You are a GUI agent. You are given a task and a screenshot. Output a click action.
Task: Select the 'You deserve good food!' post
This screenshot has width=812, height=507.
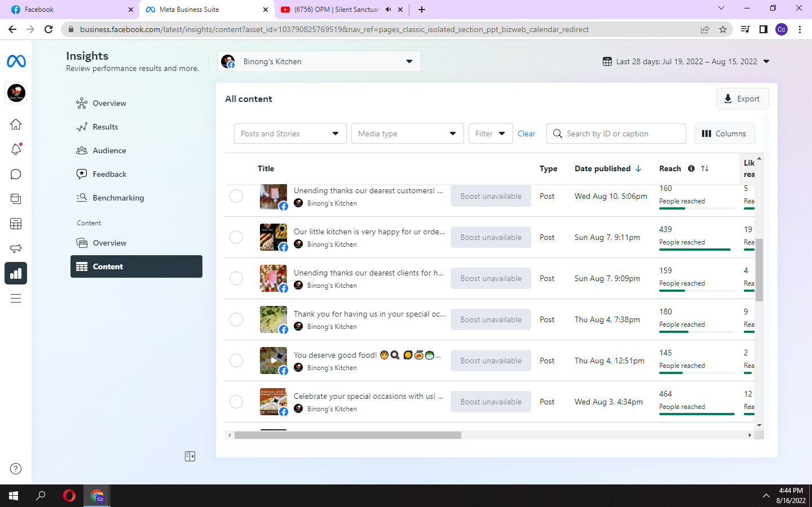click(x=236, y=361)
